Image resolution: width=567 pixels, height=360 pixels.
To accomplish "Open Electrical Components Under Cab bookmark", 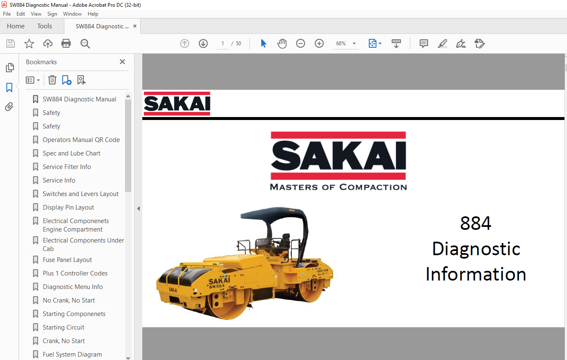I will click(83, 245).
